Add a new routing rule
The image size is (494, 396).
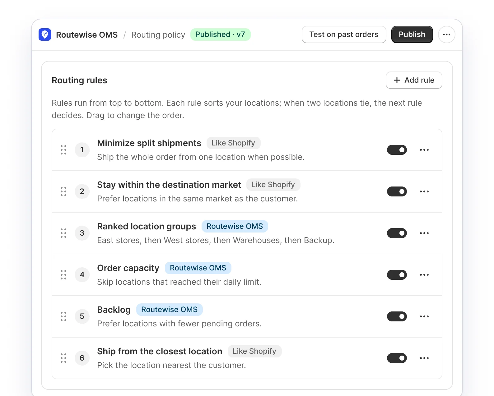pos(414,80)
